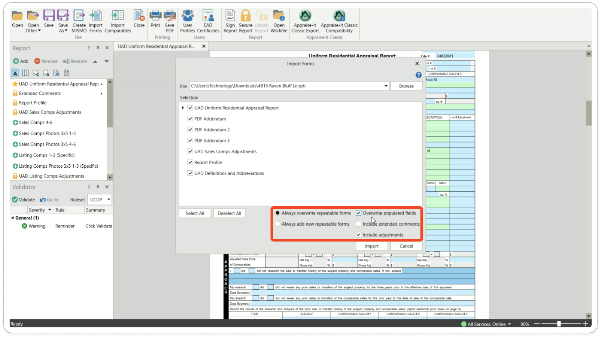Close the report via ribbon Close icon

pos(139,16)
